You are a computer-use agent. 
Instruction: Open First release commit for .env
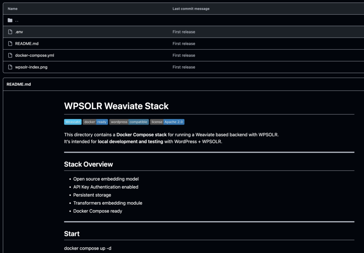pyautogui.click(x=184, y=32)
